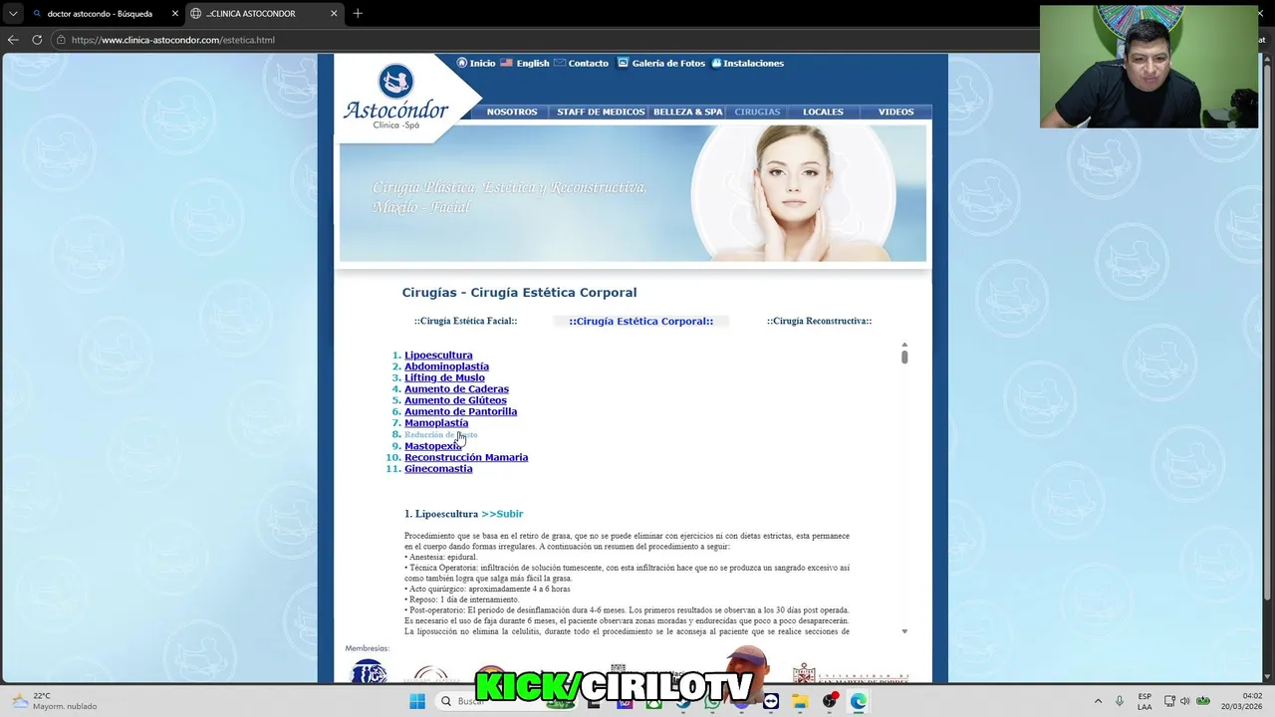Click the Contacto envelope icon

pyautogui.click(x=560, y=63)
